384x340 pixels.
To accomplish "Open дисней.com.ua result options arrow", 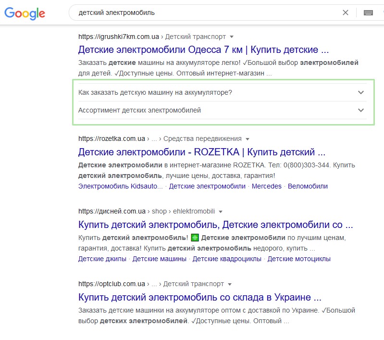I will pyautogui.click(x=221, y=212).
